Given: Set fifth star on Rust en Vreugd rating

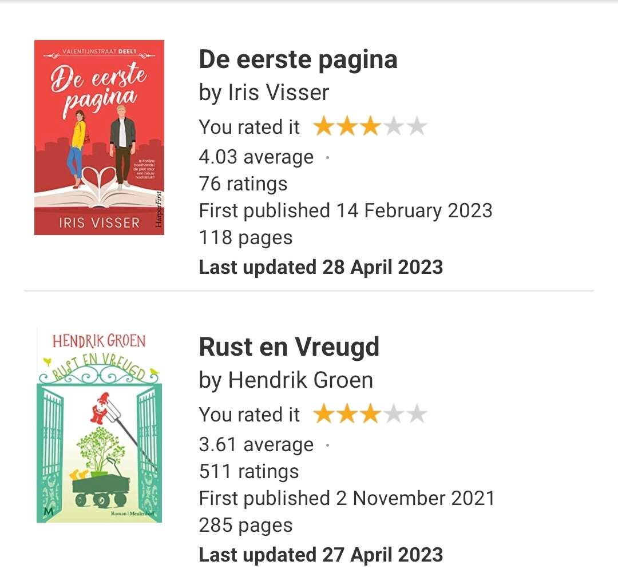Looking at the screenshot, I should [417, 414].
